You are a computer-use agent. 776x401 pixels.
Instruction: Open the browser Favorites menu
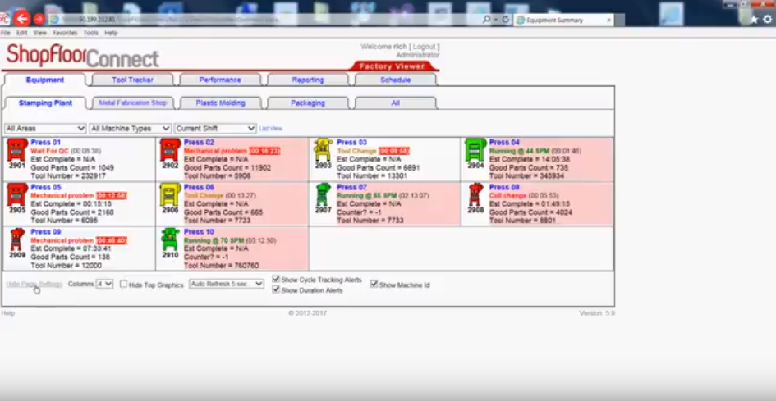(x=65, y=33)
